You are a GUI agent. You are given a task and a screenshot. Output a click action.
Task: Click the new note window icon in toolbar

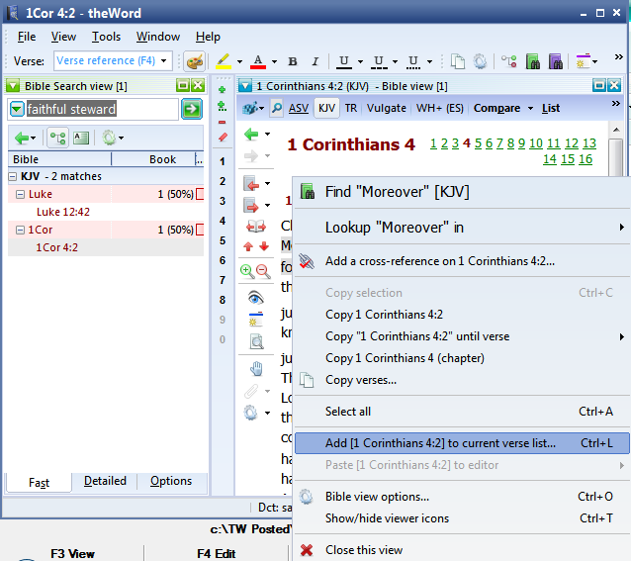pyautogui.click(x=584, y=61)
